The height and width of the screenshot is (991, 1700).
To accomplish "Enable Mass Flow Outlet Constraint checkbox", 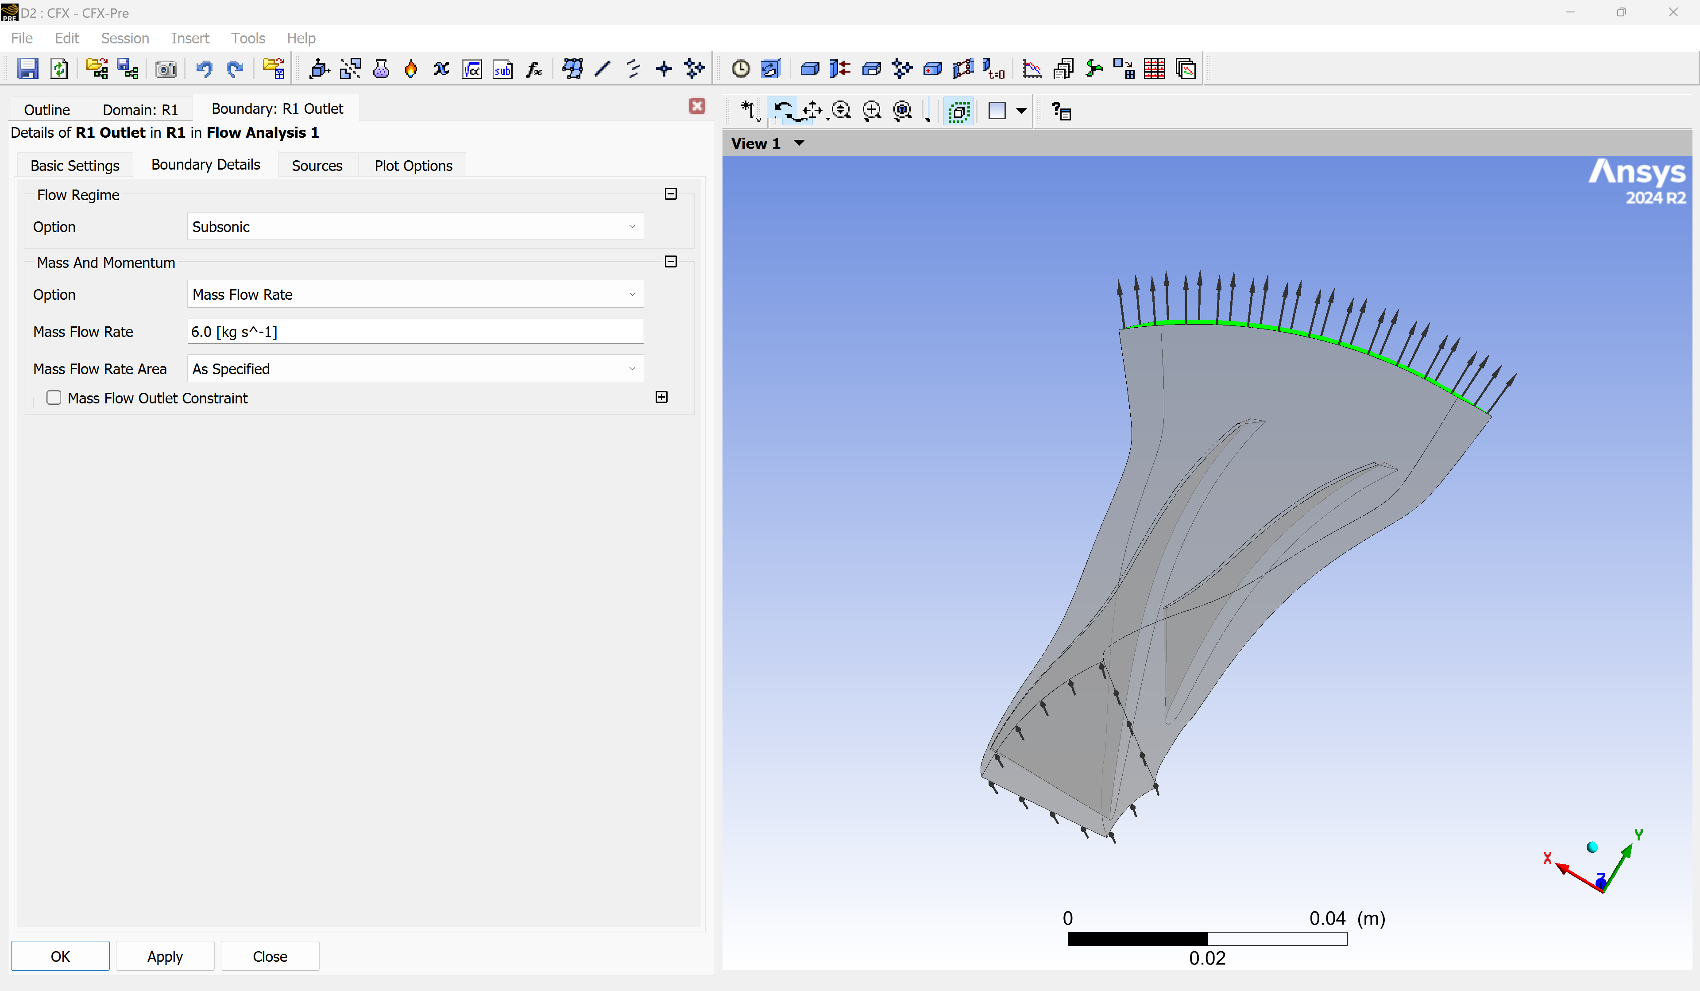I will point(53,398).
